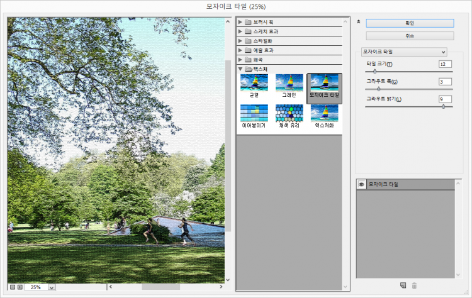Expand the 스케치 효과 category
The width and height of the screenshot is (472, 298).
pos(240,31)
